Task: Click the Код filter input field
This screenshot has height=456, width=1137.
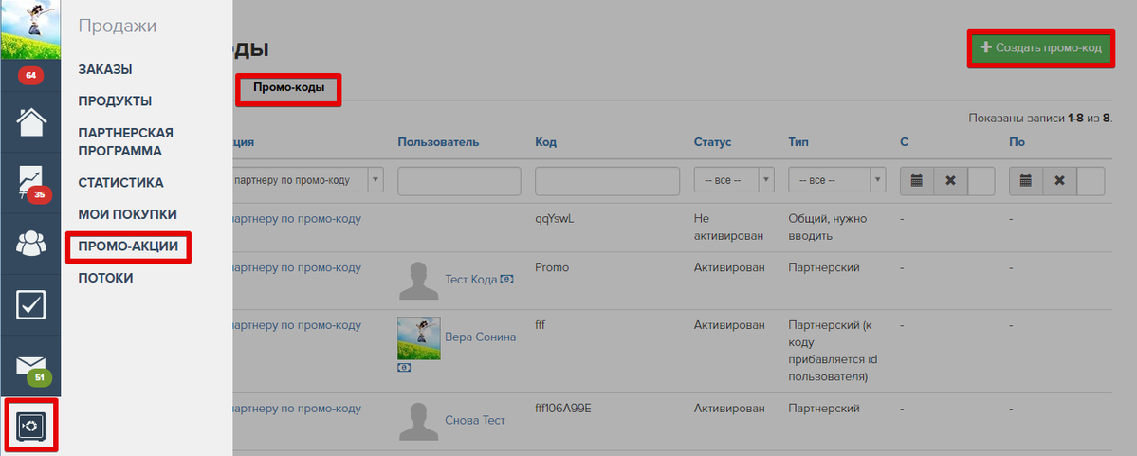Action: [607, 181]
